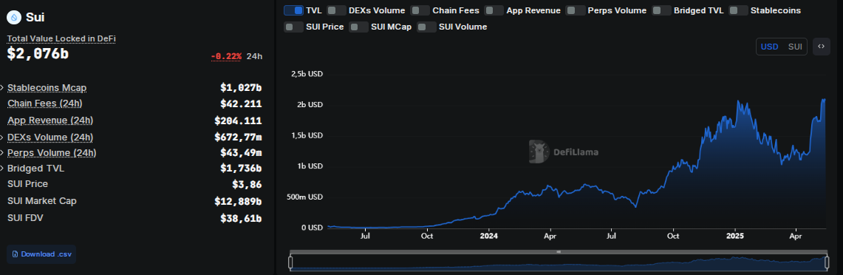This screenshot has height=275, width=843.
Task: Click the $1,736b bridged TVL value
Action: point(241,169)
